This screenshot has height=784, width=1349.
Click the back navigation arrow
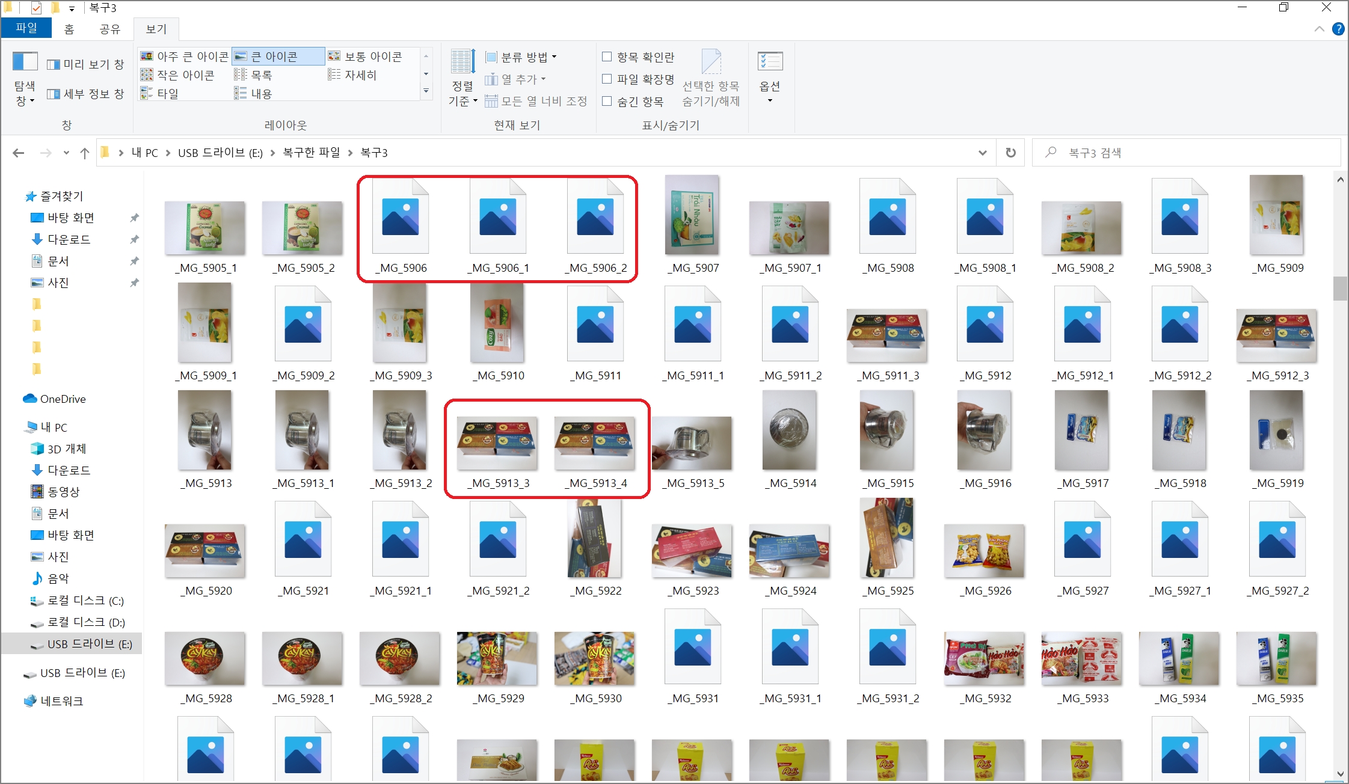click(19, 153)
